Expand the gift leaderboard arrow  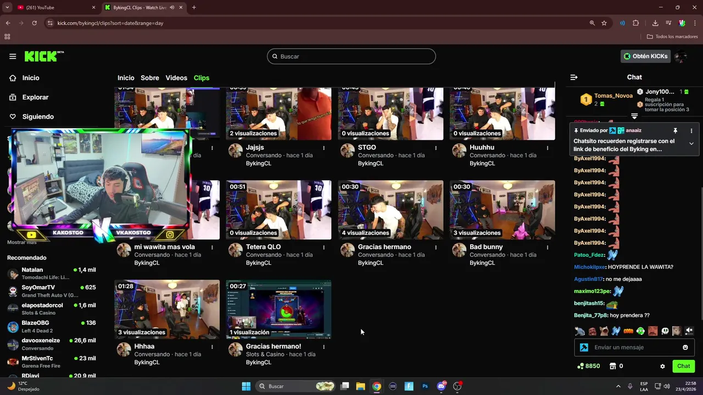pyautogui.click(x=634, y=116)
